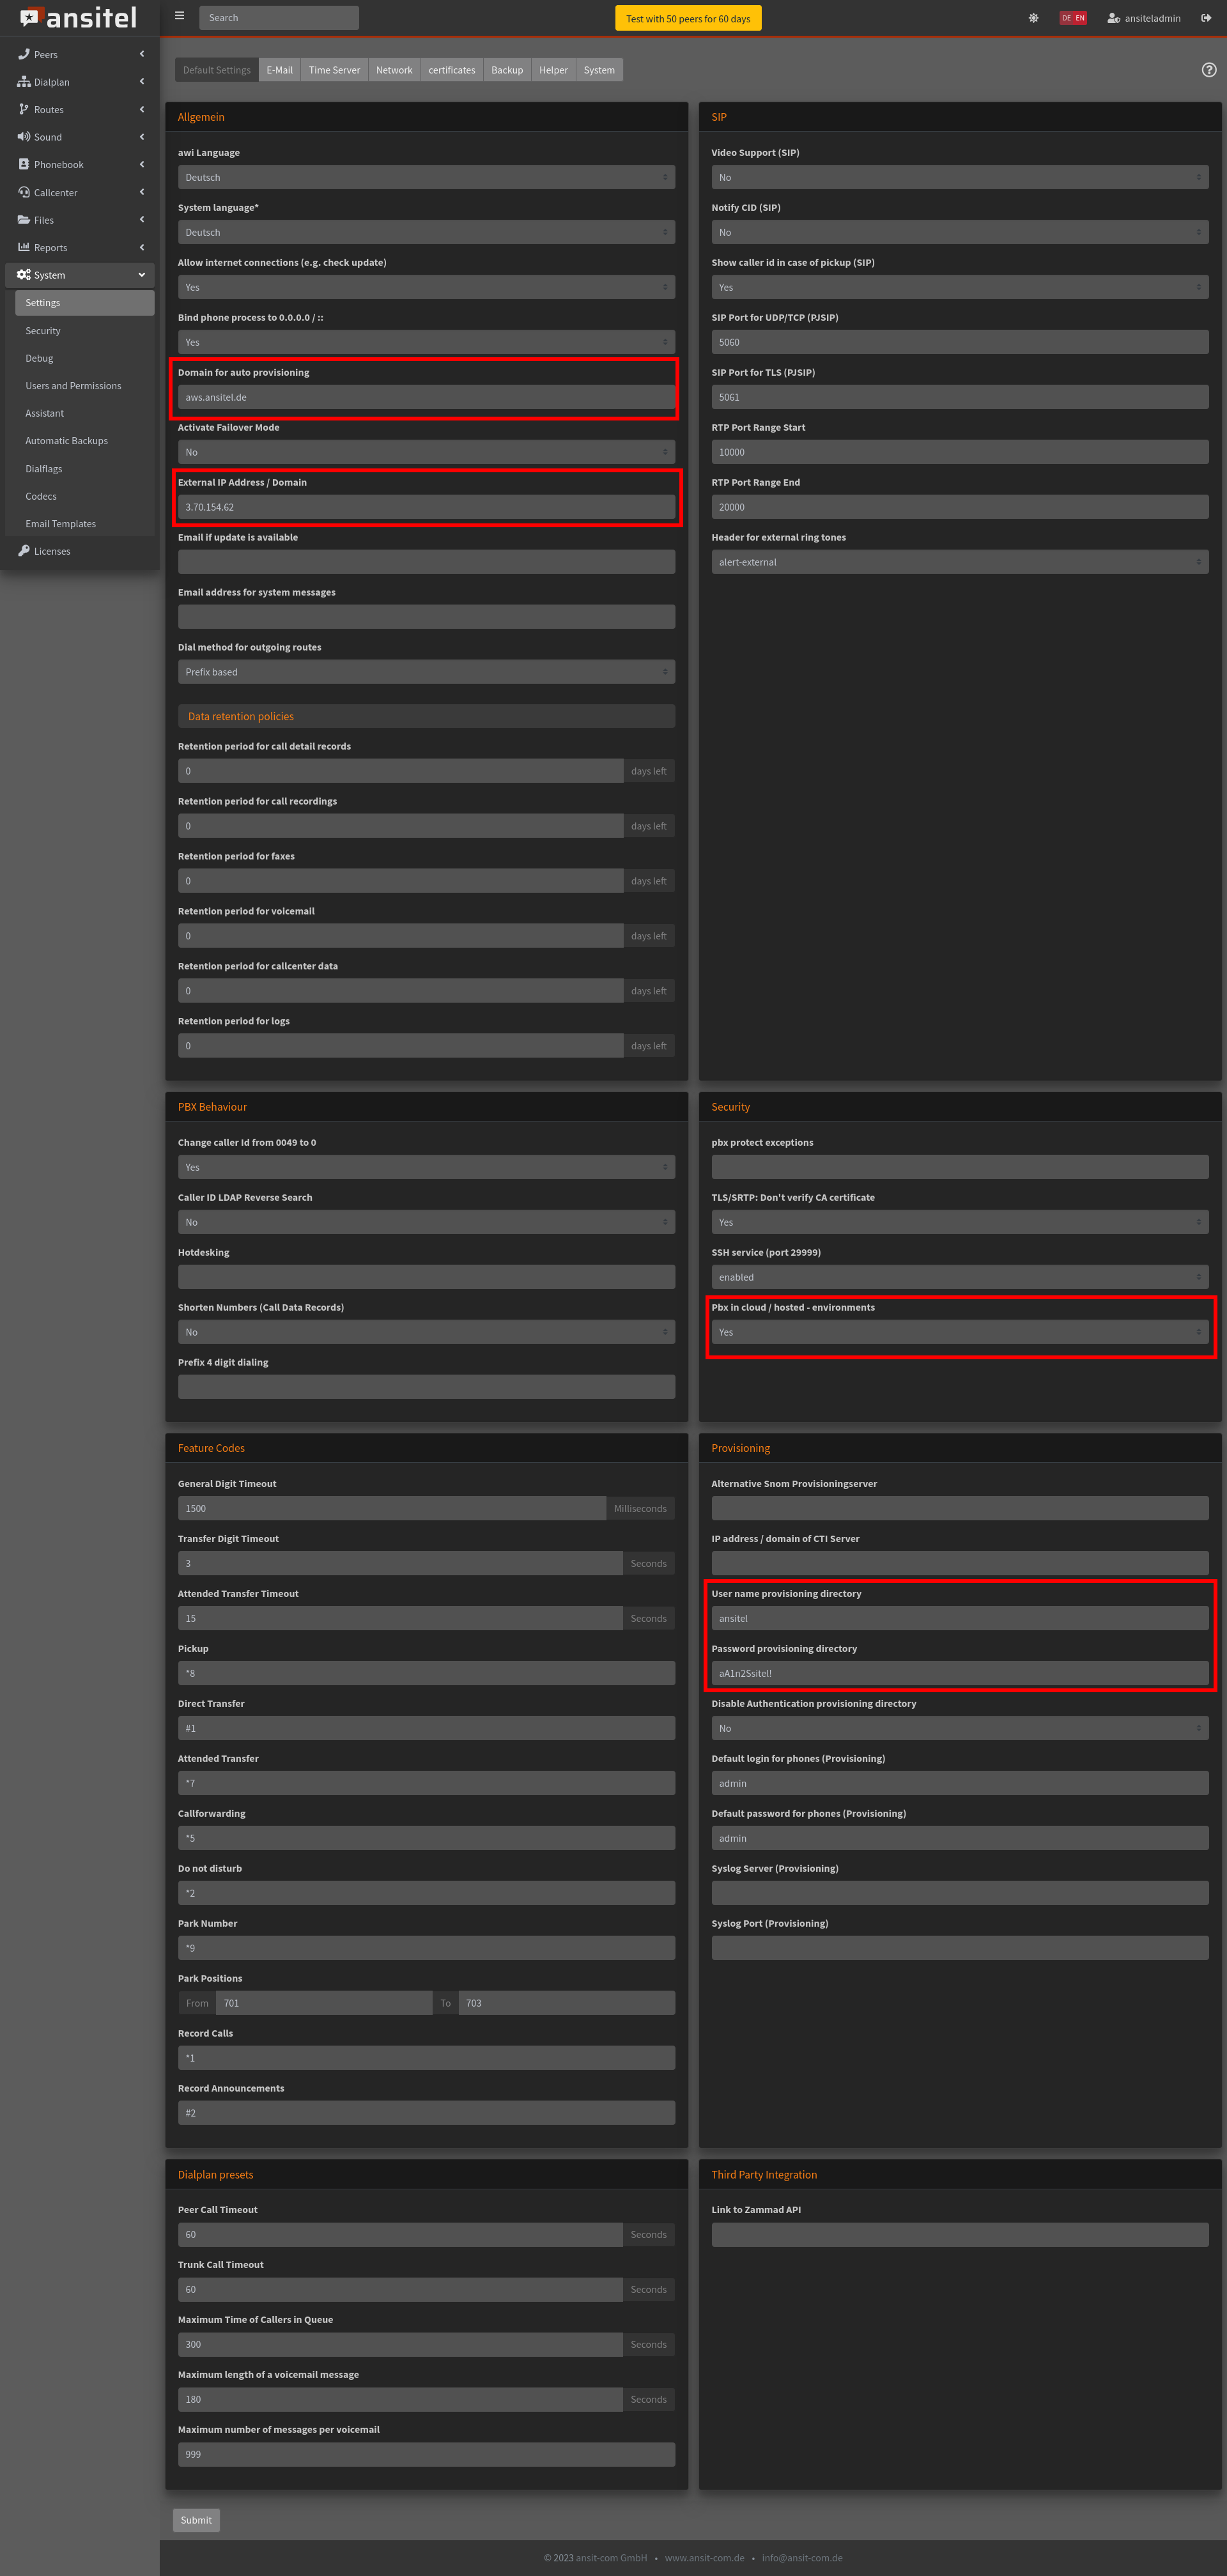Open the certificates tab
Viewport: 1227px width, 2576px height.
[451, 70]
